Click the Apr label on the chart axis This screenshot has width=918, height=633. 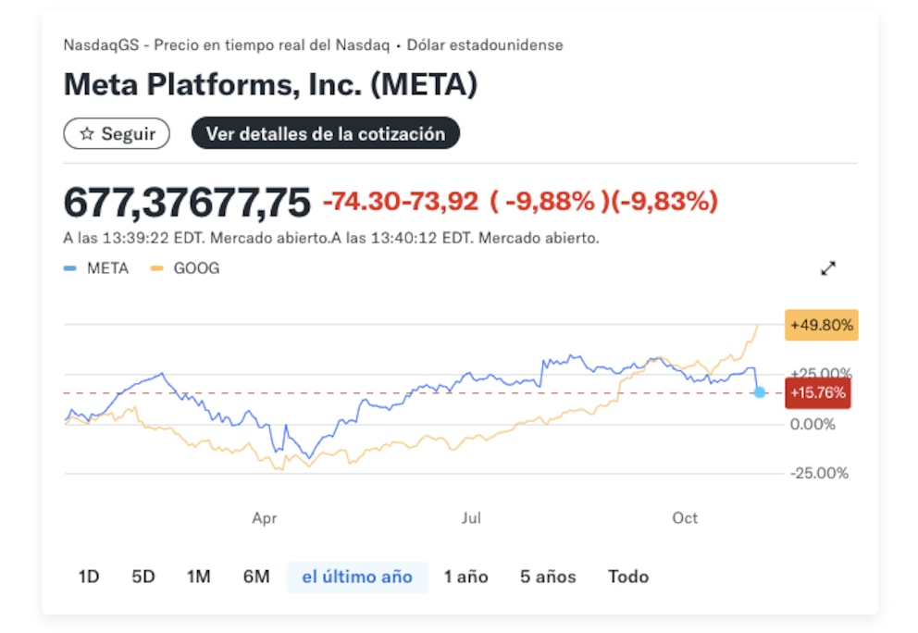point(265,518)
